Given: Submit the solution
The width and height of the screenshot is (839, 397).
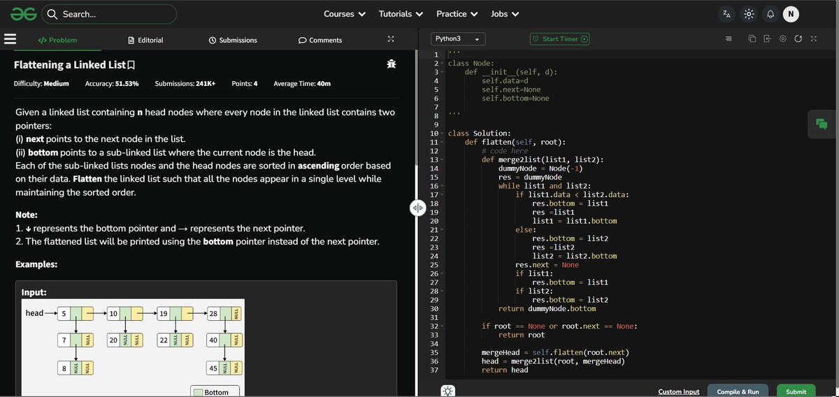Looking at the screenshot, I should coord(796,391).
